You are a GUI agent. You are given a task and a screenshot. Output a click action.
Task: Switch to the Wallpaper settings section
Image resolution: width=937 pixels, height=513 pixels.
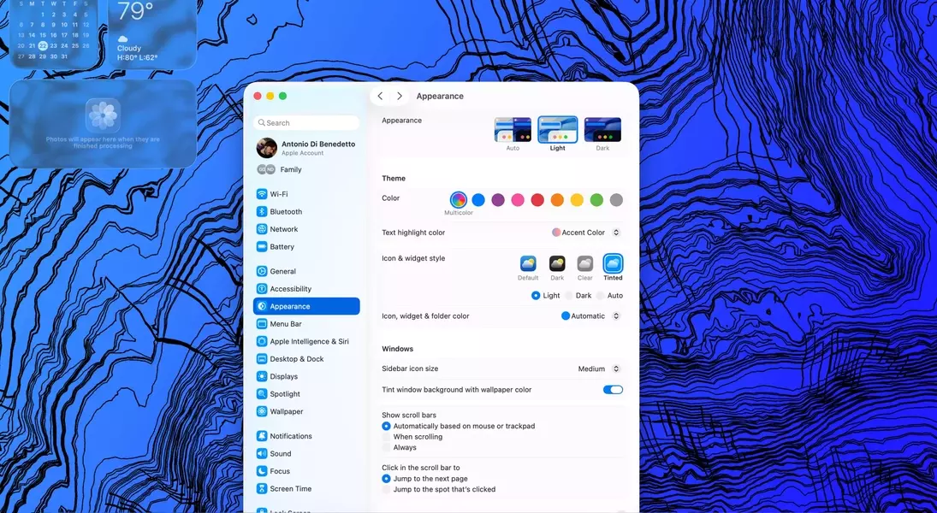[x=286, y=411]
